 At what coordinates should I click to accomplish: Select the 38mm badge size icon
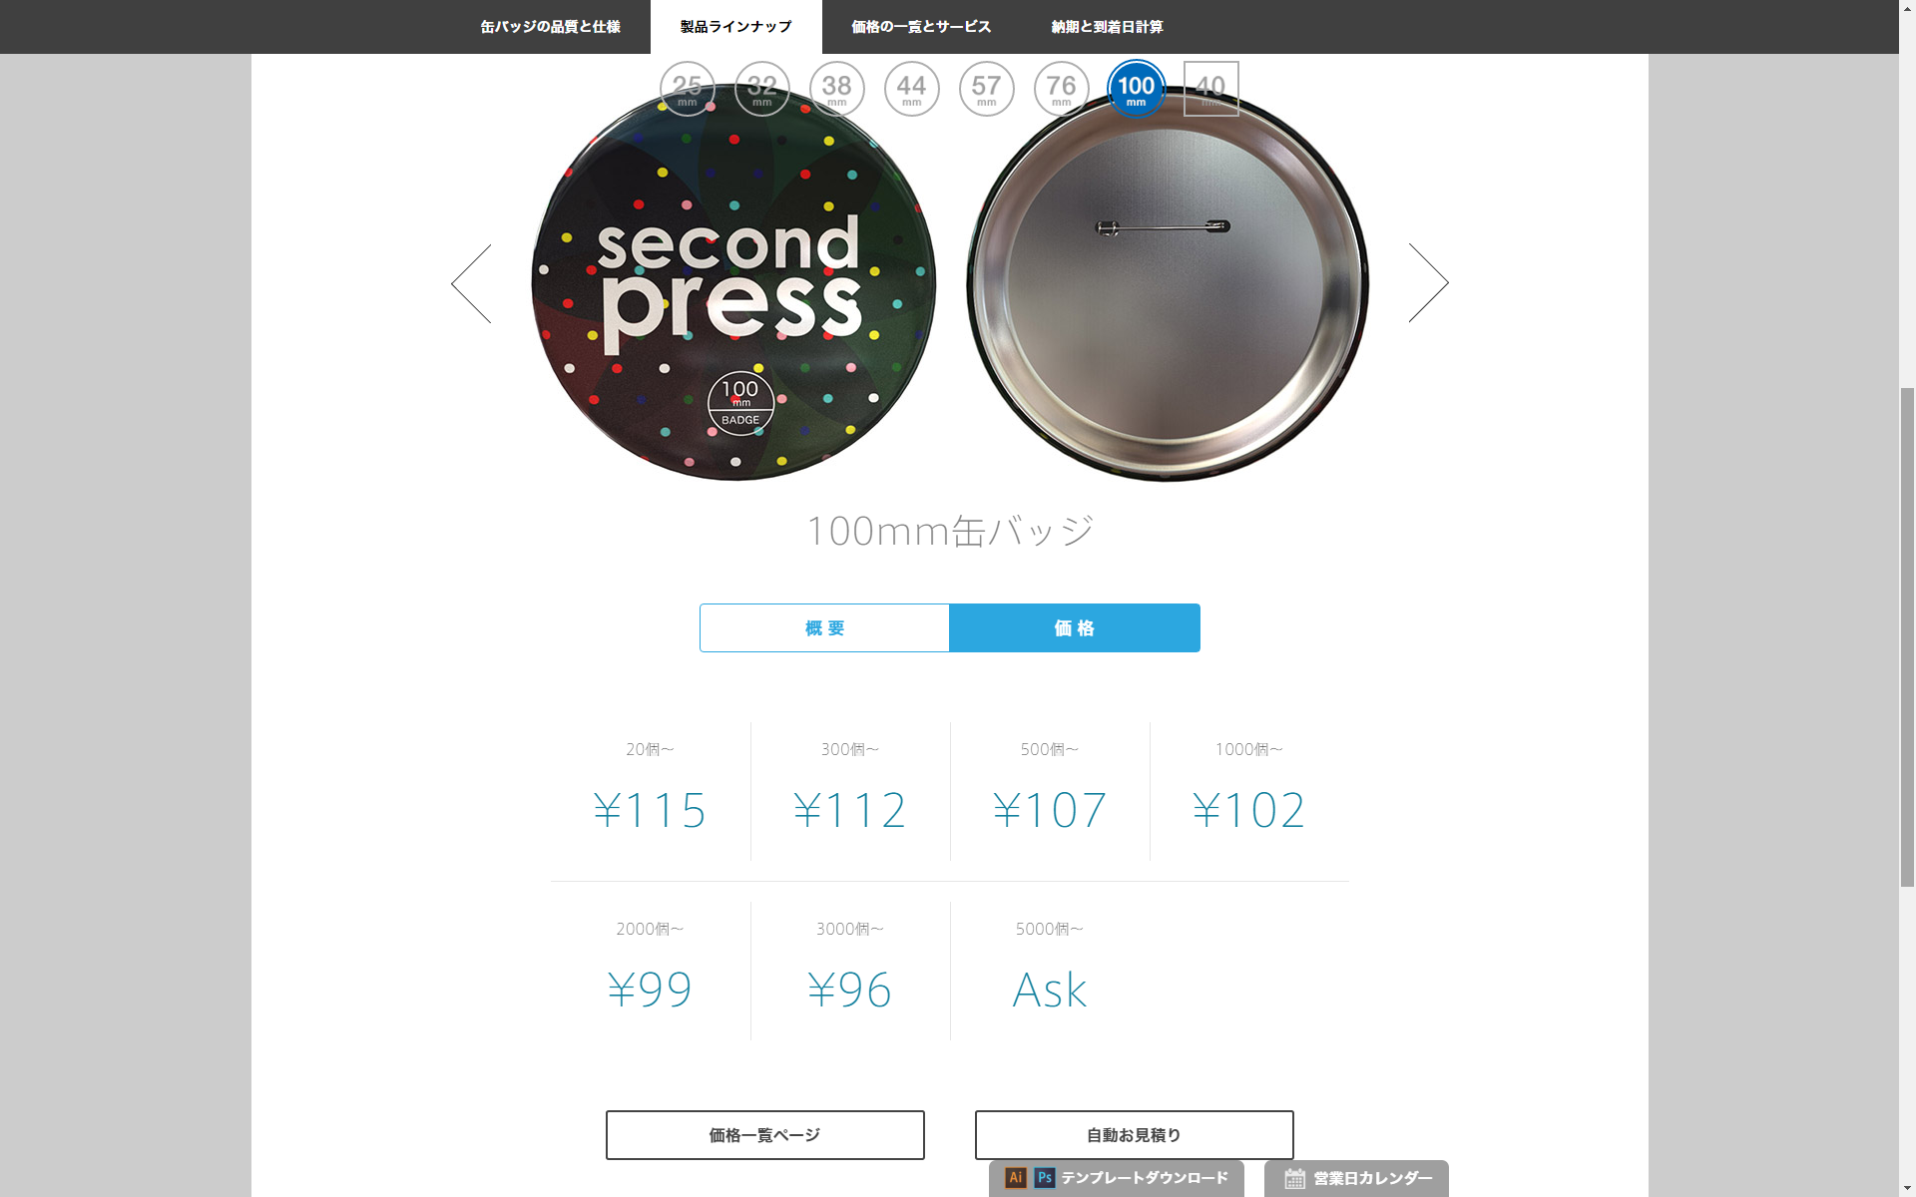(x=836, y=89)
